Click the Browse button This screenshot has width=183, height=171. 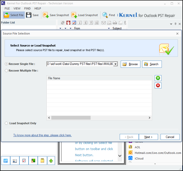(130, 64)
